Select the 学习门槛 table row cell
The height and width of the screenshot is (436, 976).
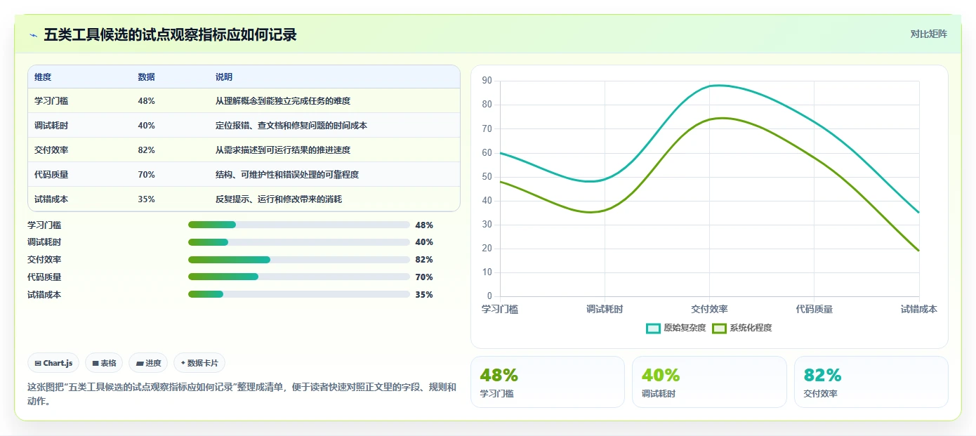pyautogui.click(x=51, y=101)
